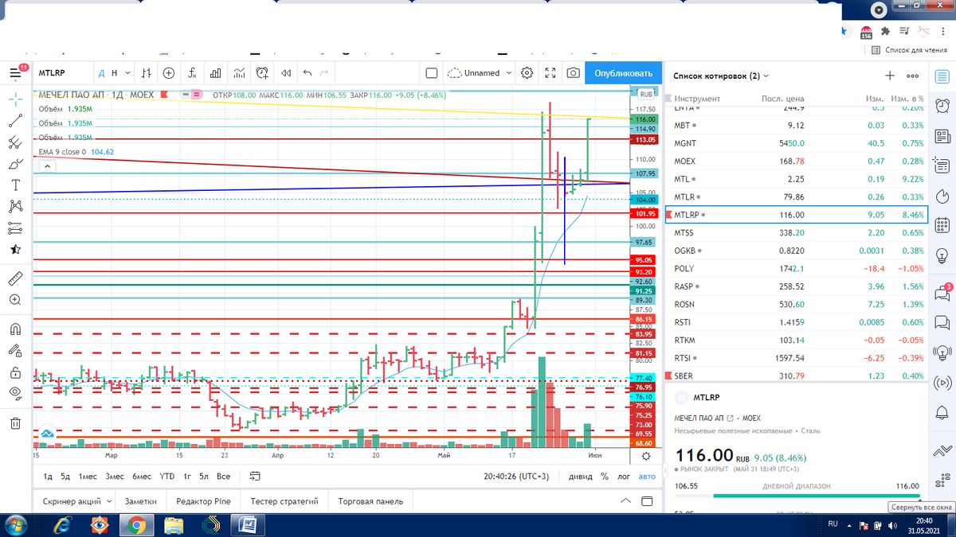Image resolution: width=956 pixels, height=537 pixels.
Task: Toggle stay in drawing mode
Action: coord(15,350)
